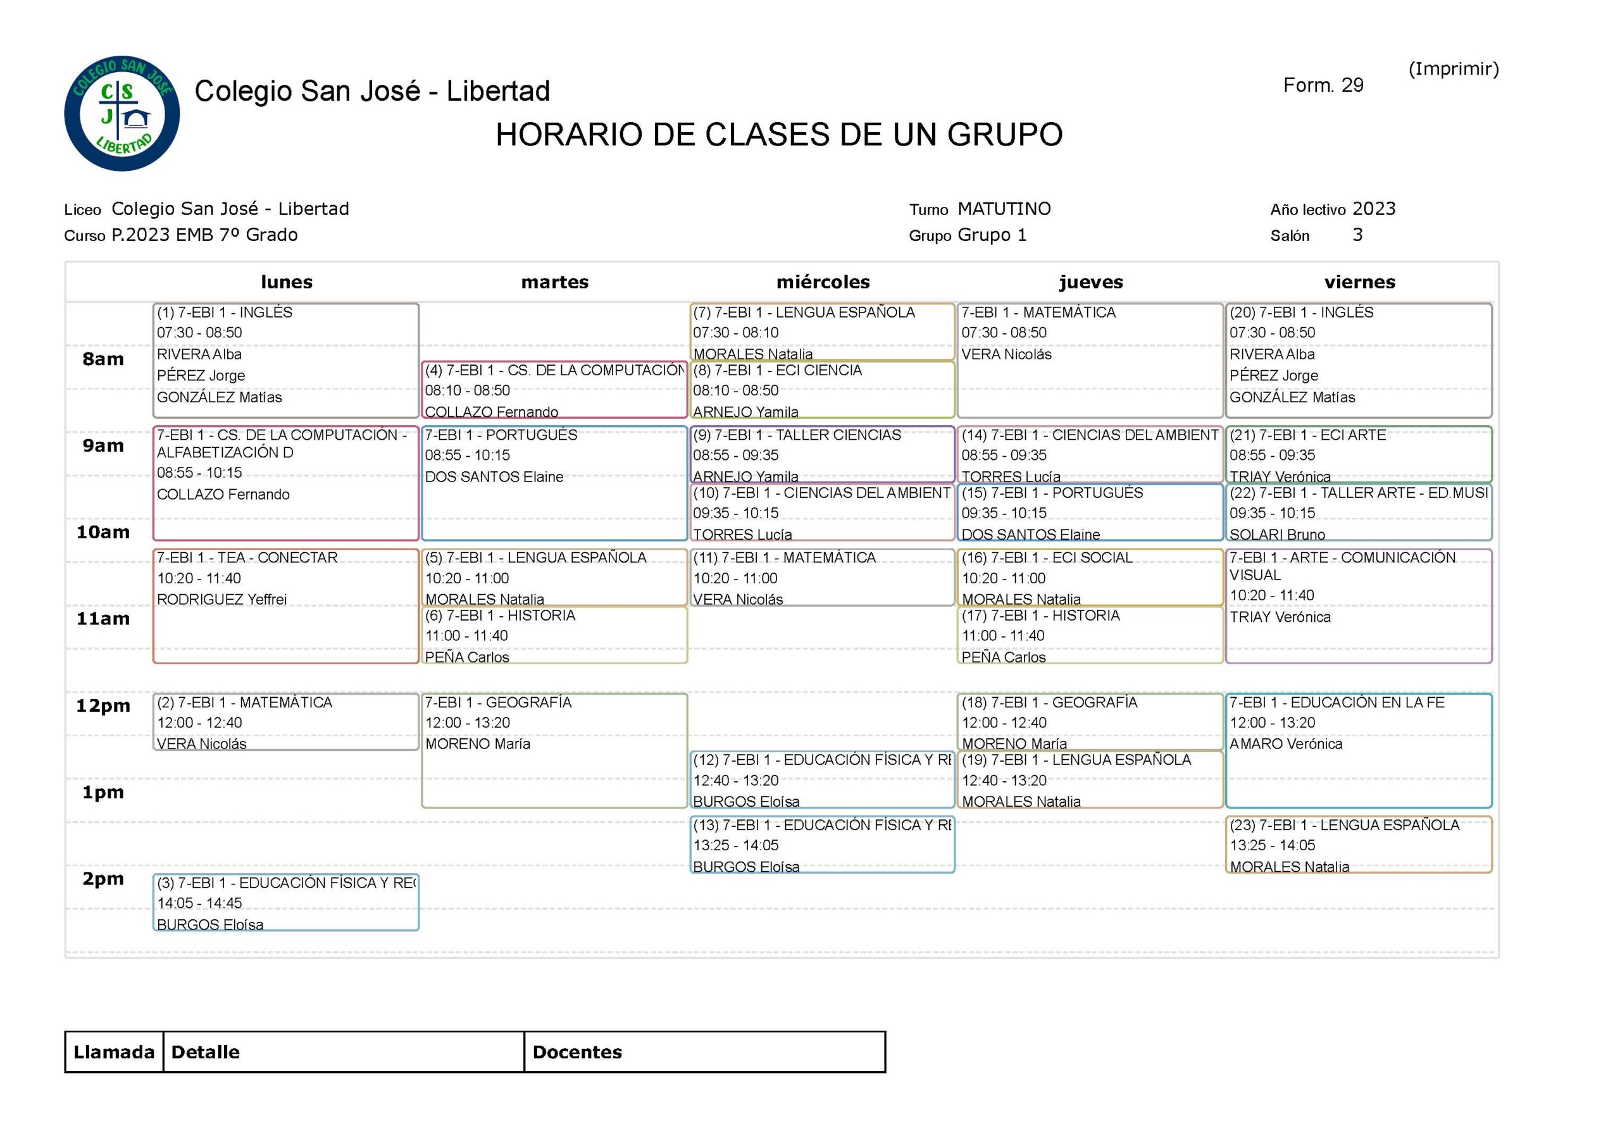Open Monday TEA - CONECTAR block
The height and width of the screenshot is (1147, 1620).
pos(285,606)
